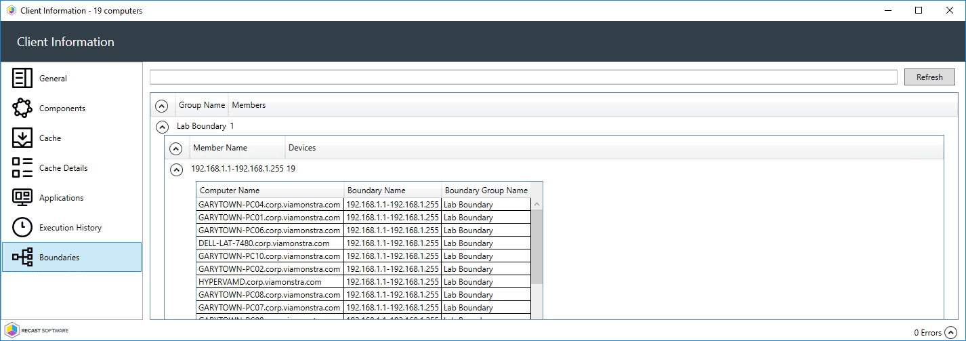
Task: Switch to the Components tab label
Action: pos(62,108)
